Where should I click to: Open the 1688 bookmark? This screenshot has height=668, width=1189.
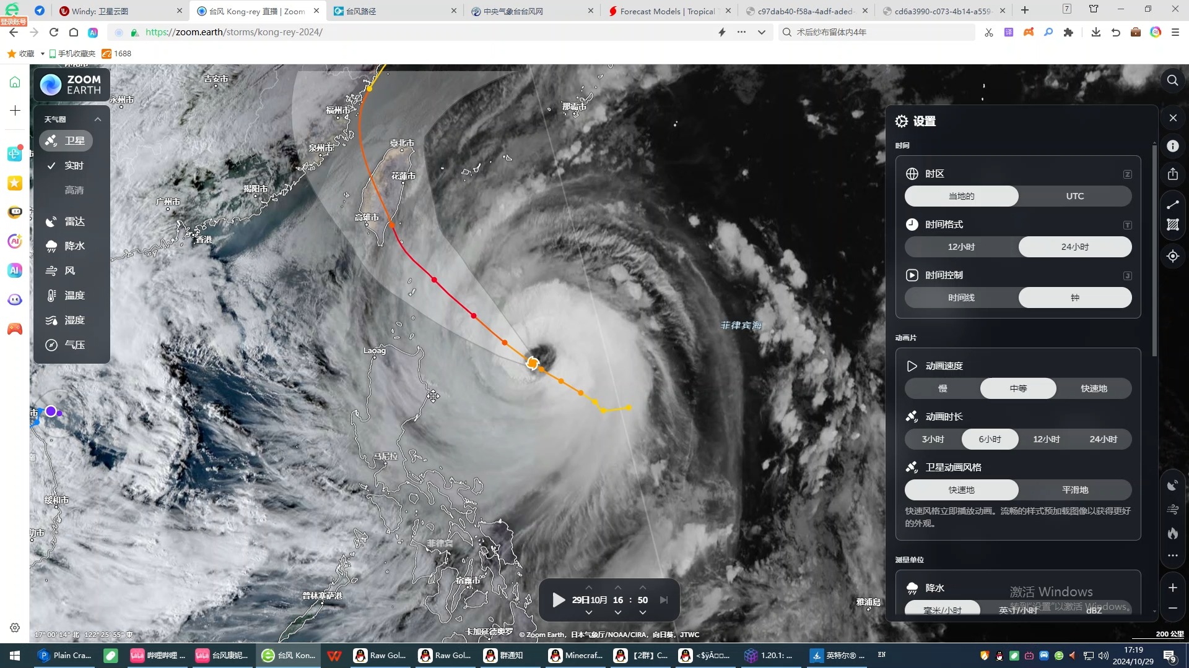point(117,54)
